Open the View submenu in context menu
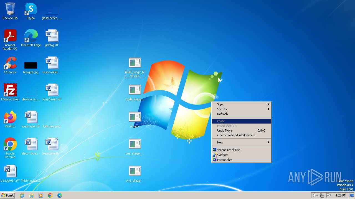The image size is (355, 199). tap(241, 104)
